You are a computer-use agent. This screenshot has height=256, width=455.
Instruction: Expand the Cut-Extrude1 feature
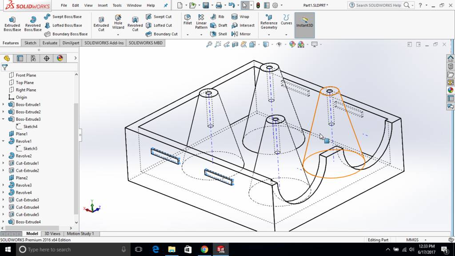coord(3,163)
